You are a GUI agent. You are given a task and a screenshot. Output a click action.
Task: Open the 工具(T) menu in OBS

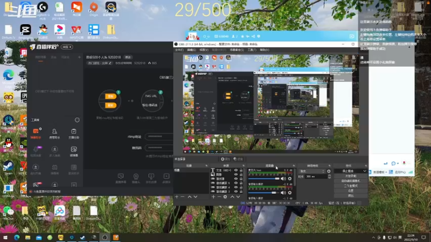click(x=252, y=50)
